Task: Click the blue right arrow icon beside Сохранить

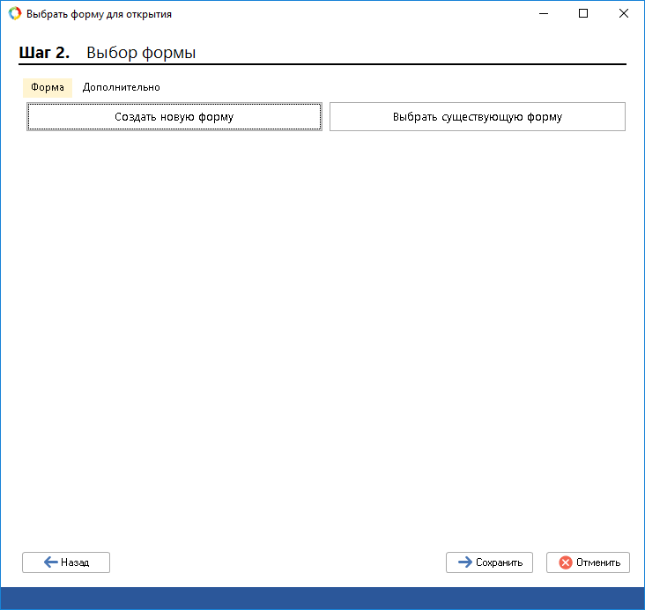Action: click(464, 562)
